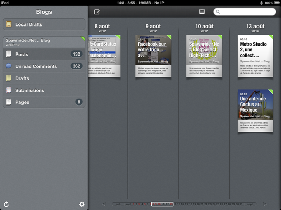Click the search field
Image resolution: width=281 pixels, height=210 pixels.
(245, 12)
